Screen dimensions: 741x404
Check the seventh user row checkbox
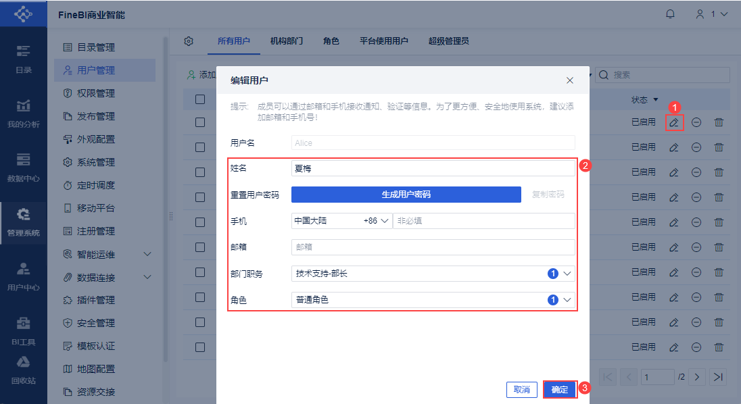click(x=200, y=272)
